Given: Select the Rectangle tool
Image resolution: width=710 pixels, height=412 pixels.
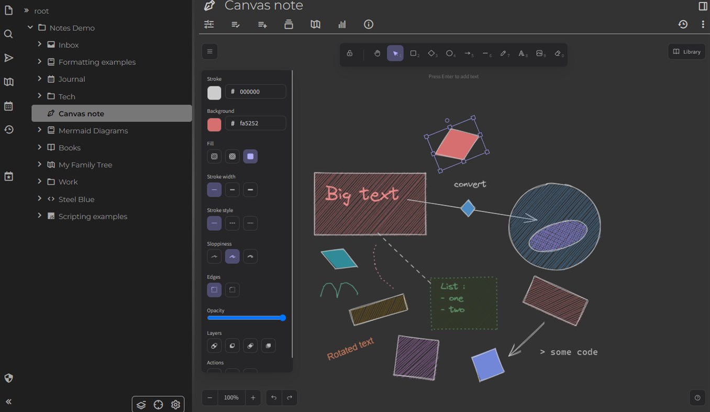Looking at the screenshot, I should tap(414, 53).
